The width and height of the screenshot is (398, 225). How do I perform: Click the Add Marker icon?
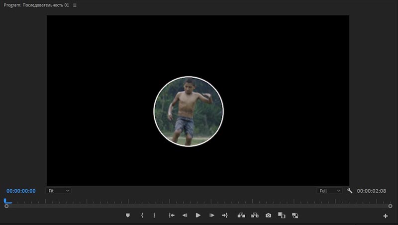128,216
